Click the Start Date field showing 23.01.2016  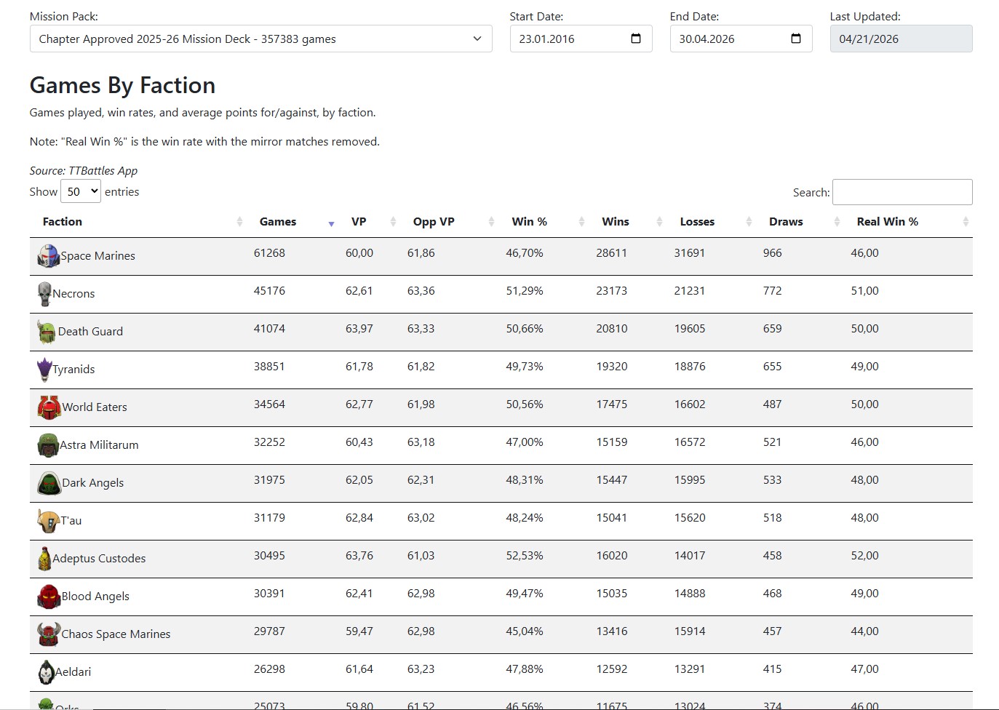click(581, 39)
